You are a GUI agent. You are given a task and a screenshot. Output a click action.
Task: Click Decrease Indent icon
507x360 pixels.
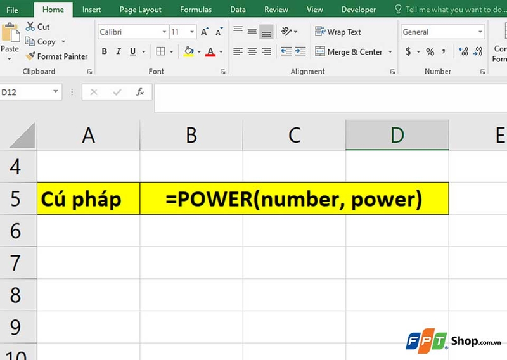286,51
